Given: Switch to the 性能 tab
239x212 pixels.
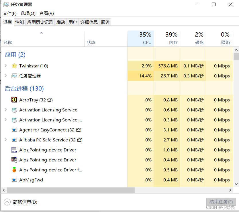Looking at the screenshot, I should pyautogui.click(x=19, y=22).
